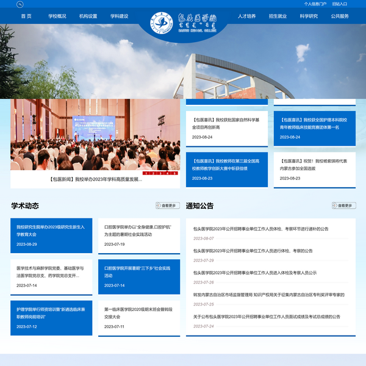The height and width of the screenshot is (366, 366).
Task: Open the 学校概况 menu
Action: click(57, 16)
